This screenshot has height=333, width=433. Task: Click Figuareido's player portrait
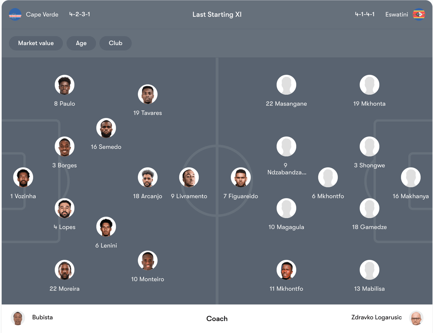click(241, 177)
